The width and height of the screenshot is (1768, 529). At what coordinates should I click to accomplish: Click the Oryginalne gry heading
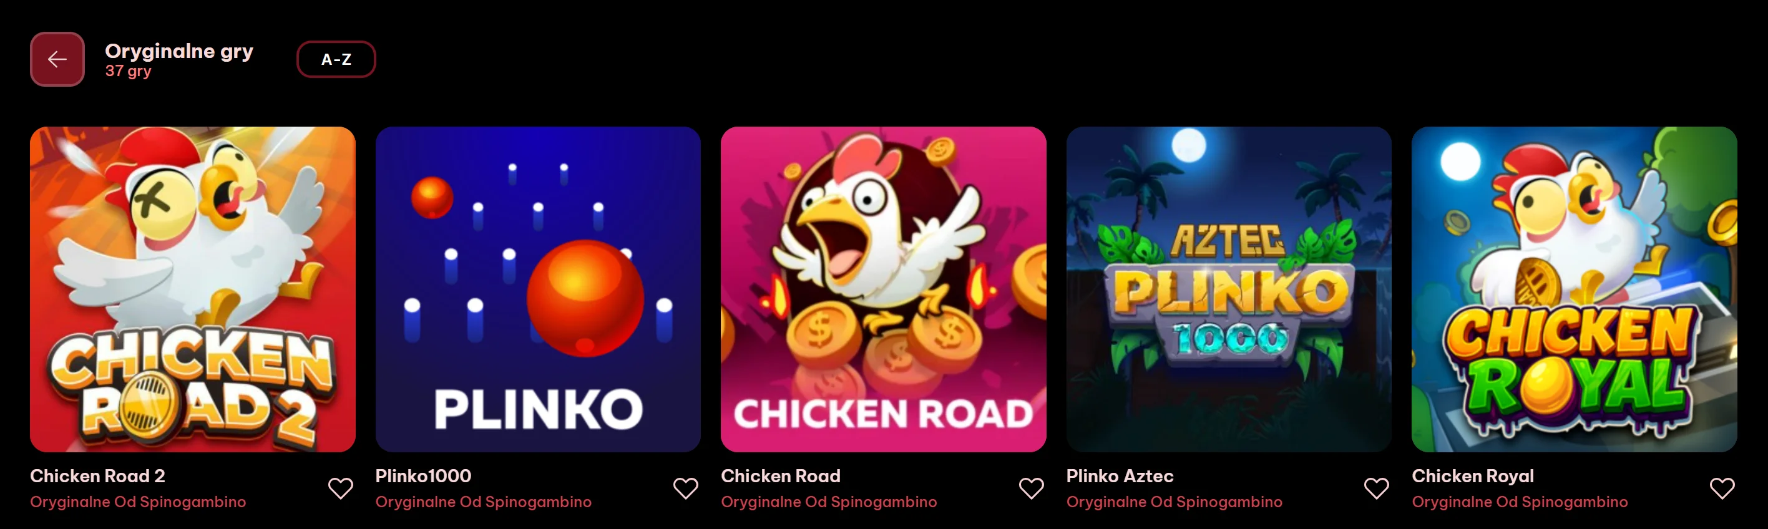pyautogui.click(x=179, y=51)
